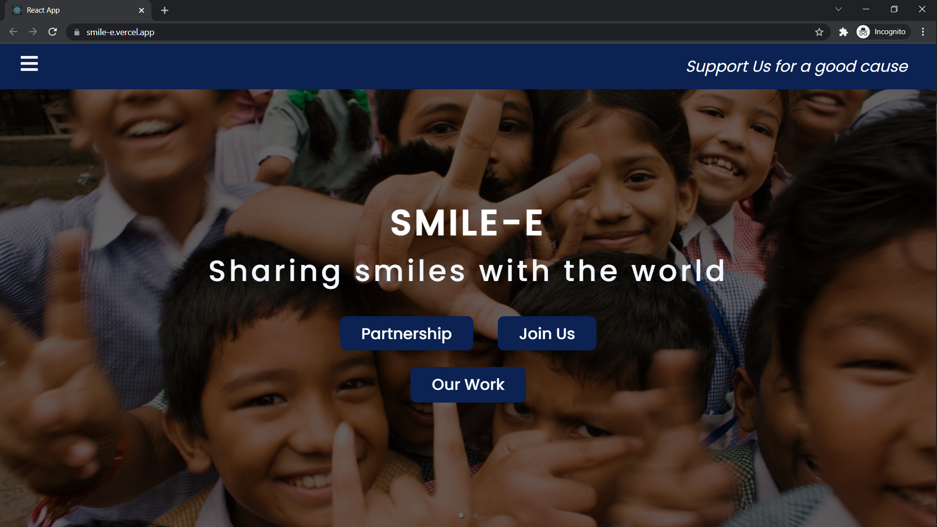Screen dimensions: 937x527
Task: Expand the tab search chevron
Action: pyautogui.click(x=838, y=9)
